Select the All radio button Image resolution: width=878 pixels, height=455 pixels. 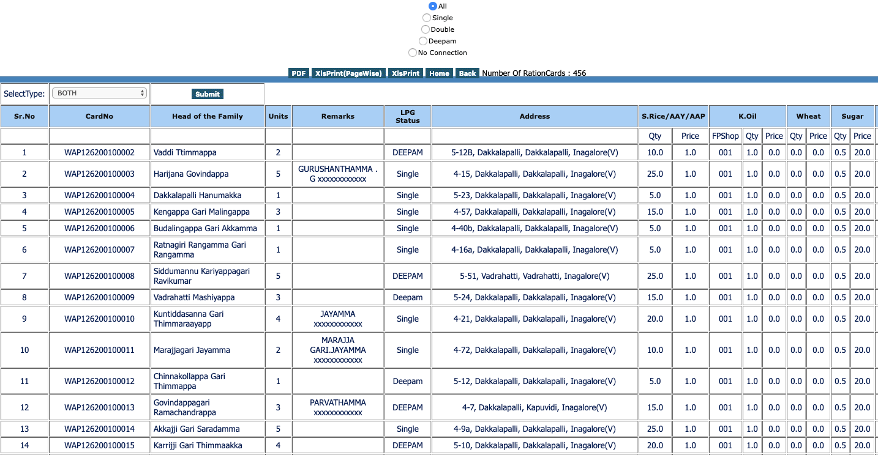pos(433,6)
